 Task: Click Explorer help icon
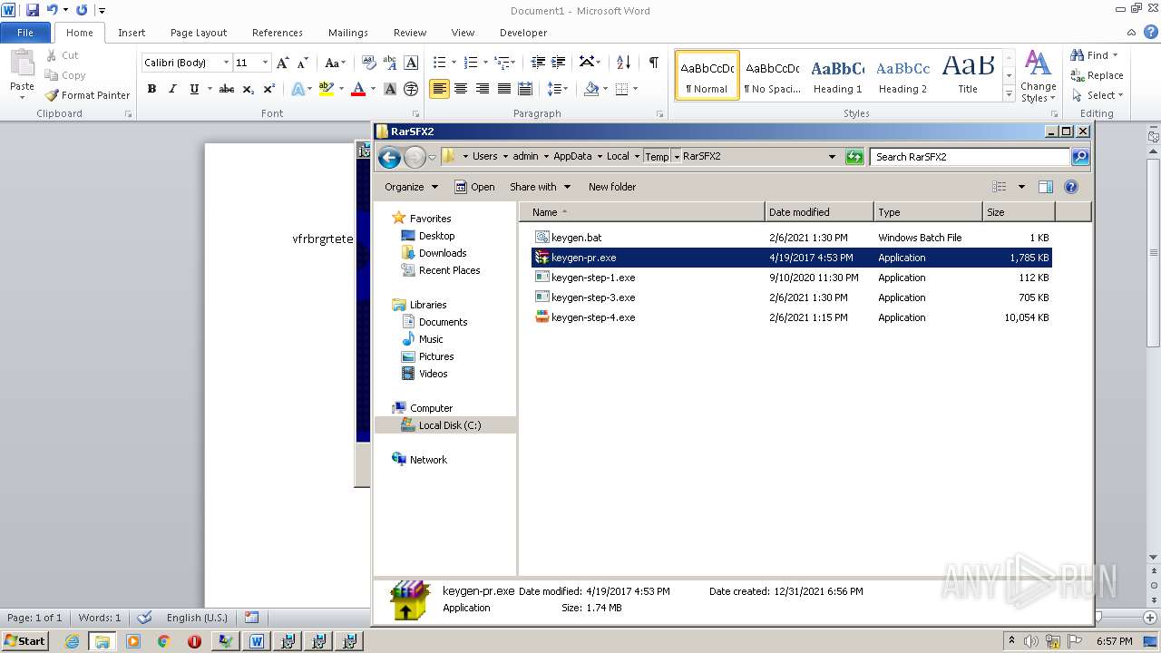tap(1071, 187)
